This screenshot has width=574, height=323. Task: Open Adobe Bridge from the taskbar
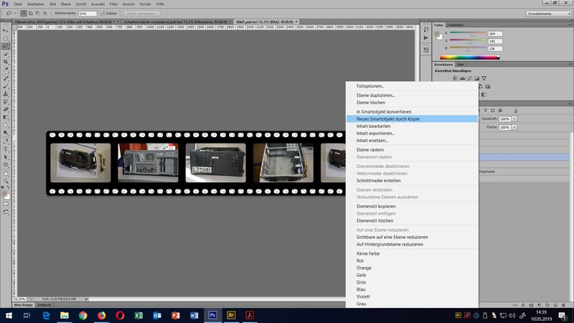[231, 315]
